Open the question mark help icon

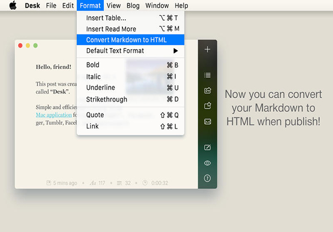(x=207, y=178)
